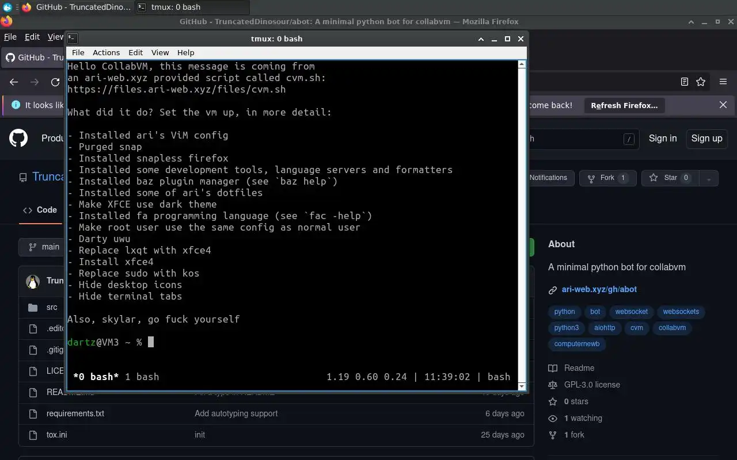Fork the repository with the Fork button
This screenshot has width=737, height=460.
[x=607, y=178]
